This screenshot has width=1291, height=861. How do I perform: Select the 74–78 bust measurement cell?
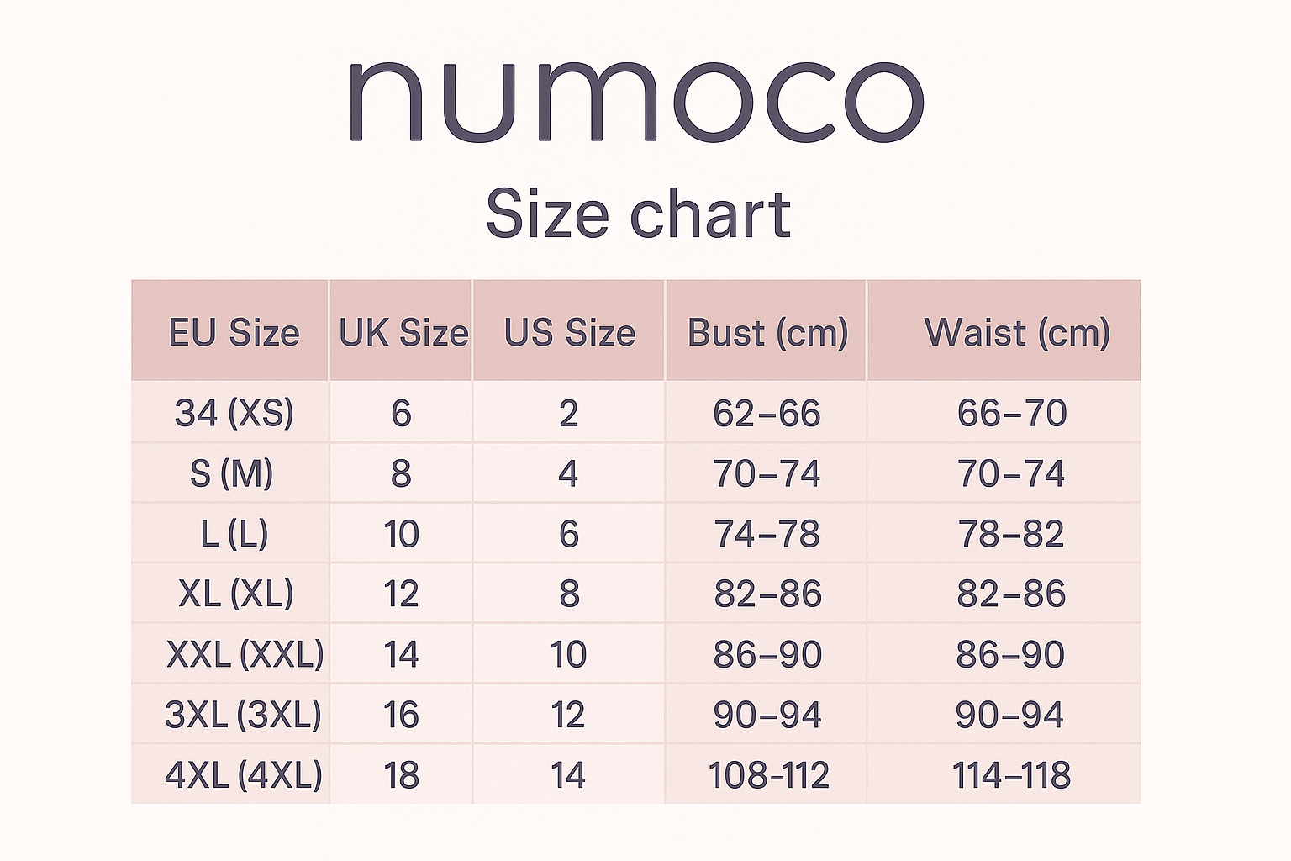coord(767,534)
